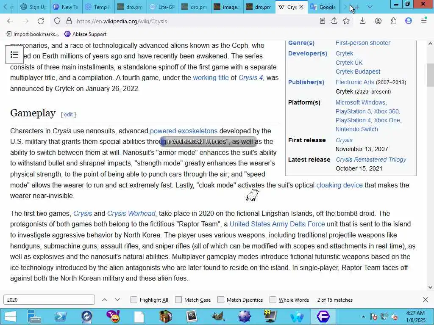Image resolution: width=434 pixels, height=325 pixels.
Task: Open the Ablaze Support bookmark
Action: click(85, 34)
